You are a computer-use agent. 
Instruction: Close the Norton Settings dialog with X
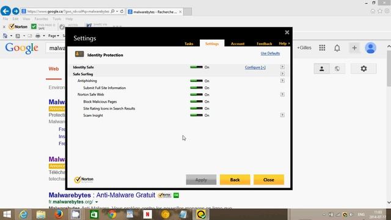pos(287,32)
